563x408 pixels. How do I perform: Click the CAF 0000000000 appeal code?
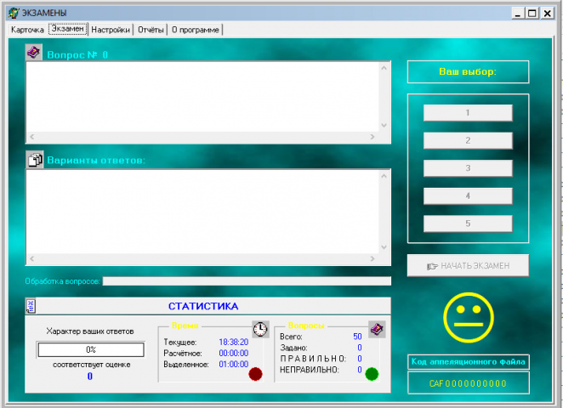[x=468, y=383]
